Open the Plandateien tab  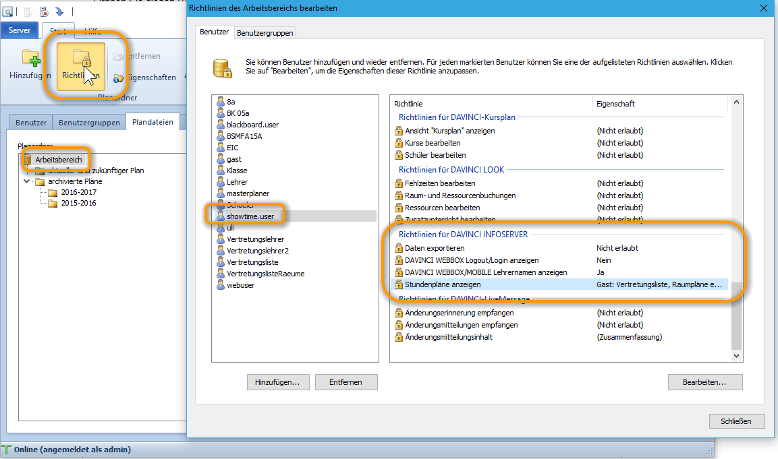(152, 122)
